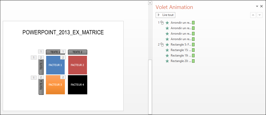Image resolution: width=266 pixels, height=115 pixels.
Task: Click the green timing bar of Rectangle 19
Action: pyautogui.click(x=193, y=56)
